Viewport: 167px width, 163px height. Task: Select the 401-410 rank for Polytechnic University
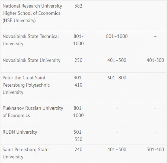point(78,81)
